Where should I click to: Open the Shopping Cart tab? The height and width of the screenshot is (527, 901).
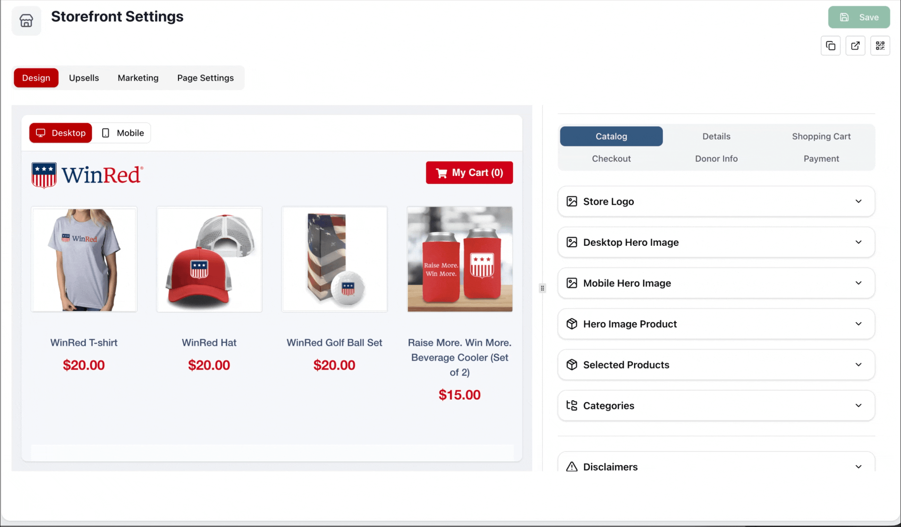[x=821, y=136]
